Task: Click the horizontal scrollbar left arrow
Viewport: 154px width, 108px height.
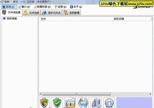Action: click(41, 94)
